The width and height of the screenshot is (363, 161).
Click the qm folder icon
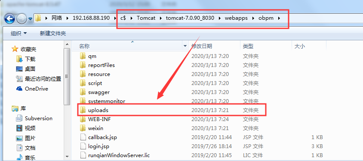(83, 56)
